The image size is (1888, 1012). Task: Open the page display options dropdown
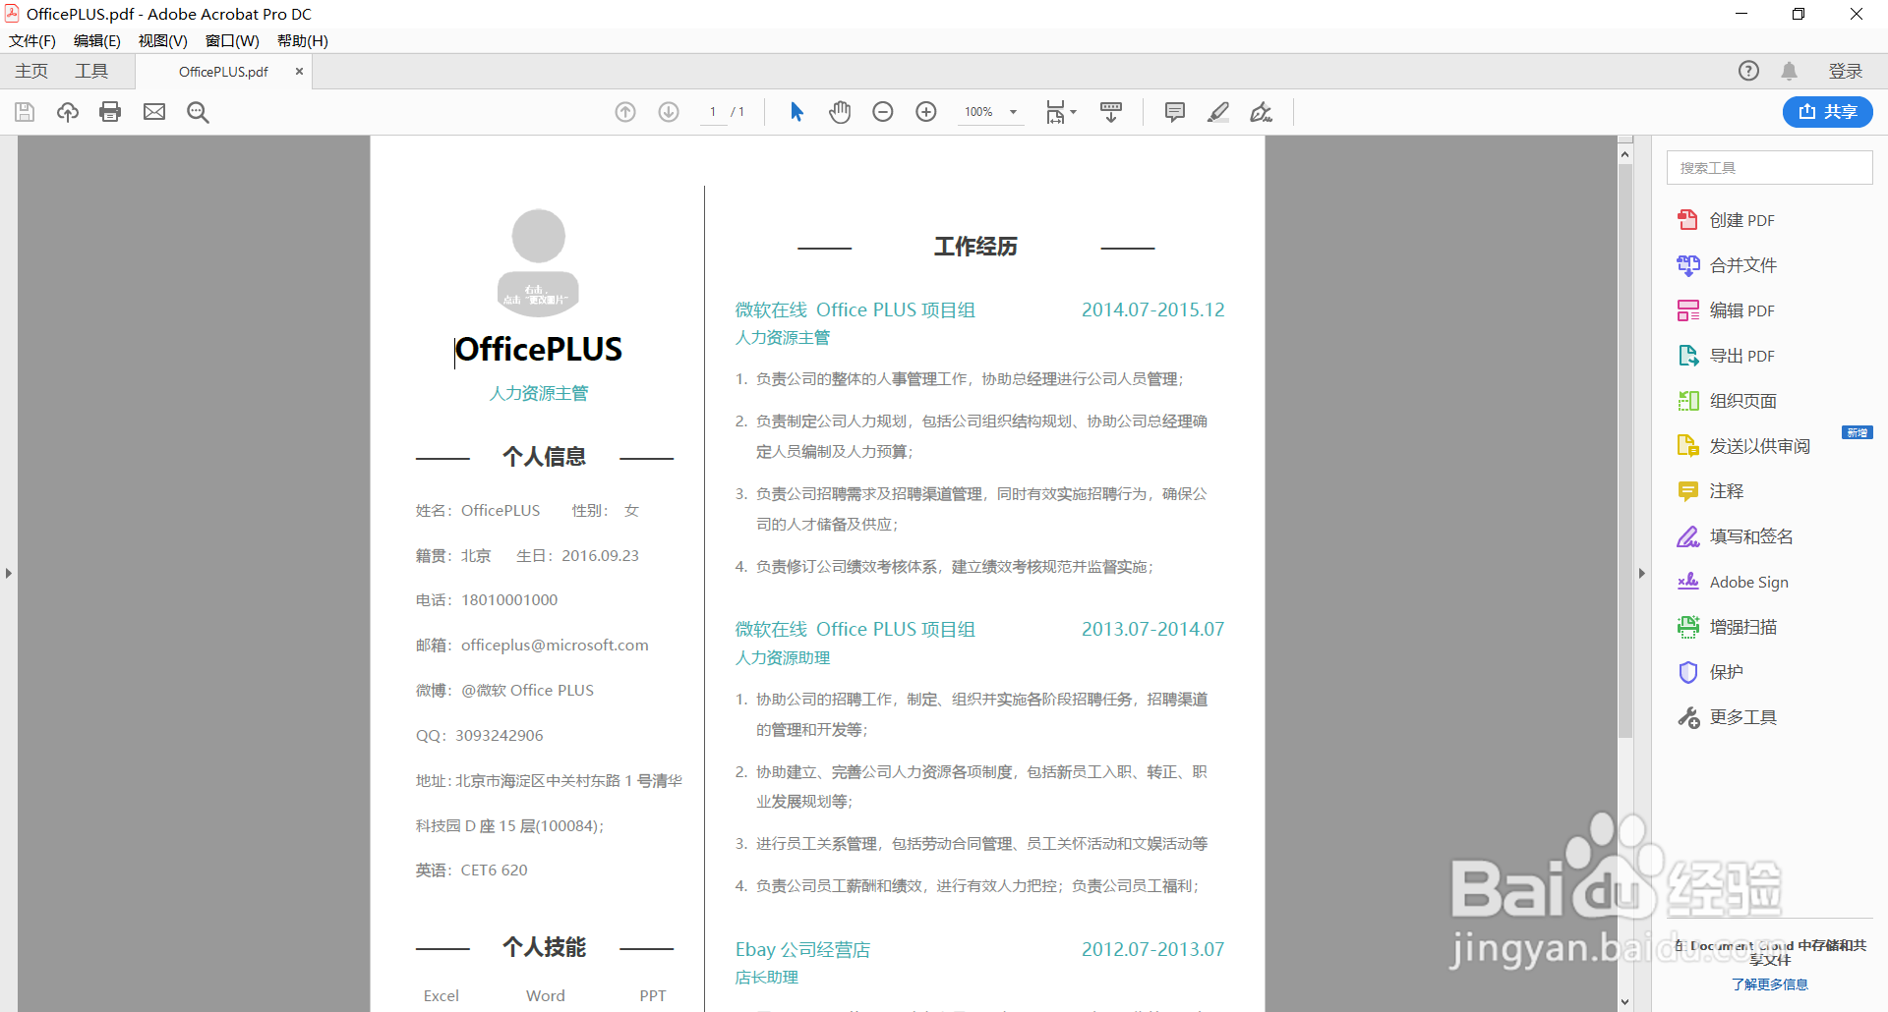click(x=1061, y=111)
